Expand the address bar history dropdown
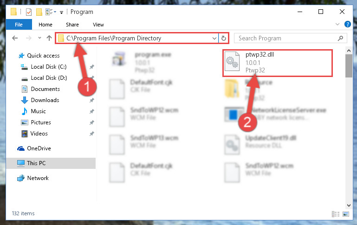The width and height of the screenshot is (357, 225). click(x=214, y=38)
